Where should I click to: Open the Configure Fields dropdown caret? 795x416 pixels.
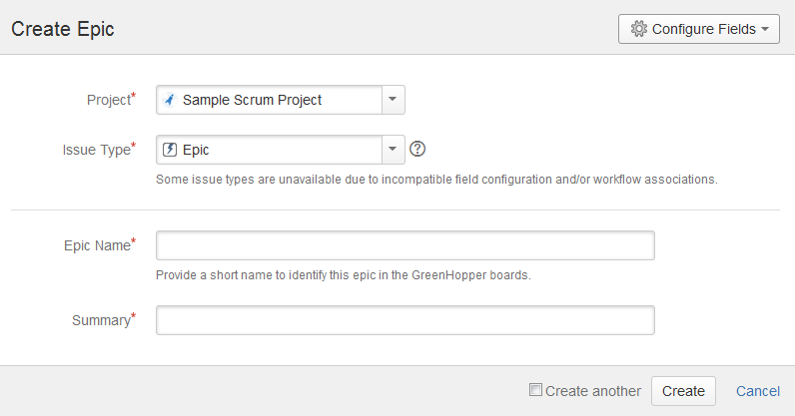coord(765,30)
